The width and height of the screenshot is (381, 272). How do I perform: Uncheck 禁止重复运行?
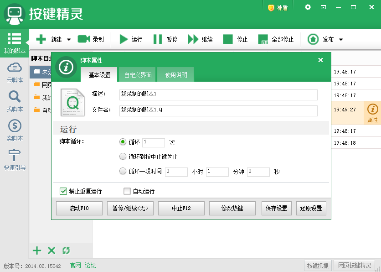pyautogui.click(x=63, y=191)
